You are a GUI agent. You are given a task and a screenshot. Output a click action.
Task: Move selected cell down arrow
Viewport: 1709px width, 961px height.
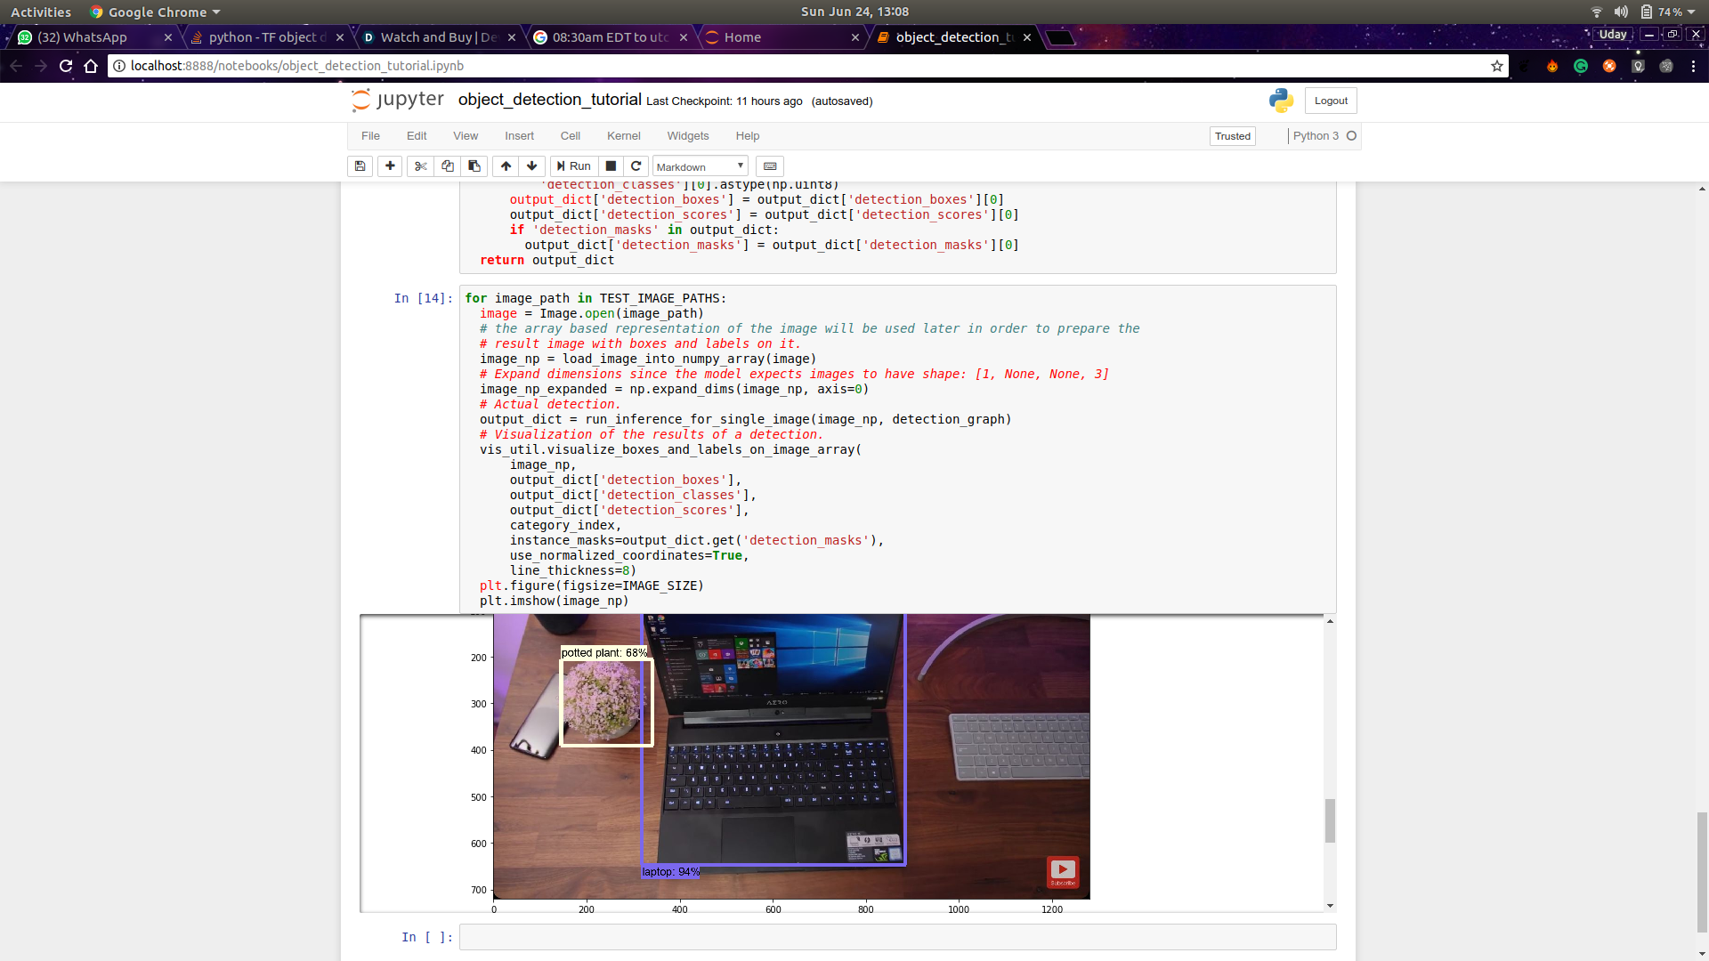pos(531,166)
